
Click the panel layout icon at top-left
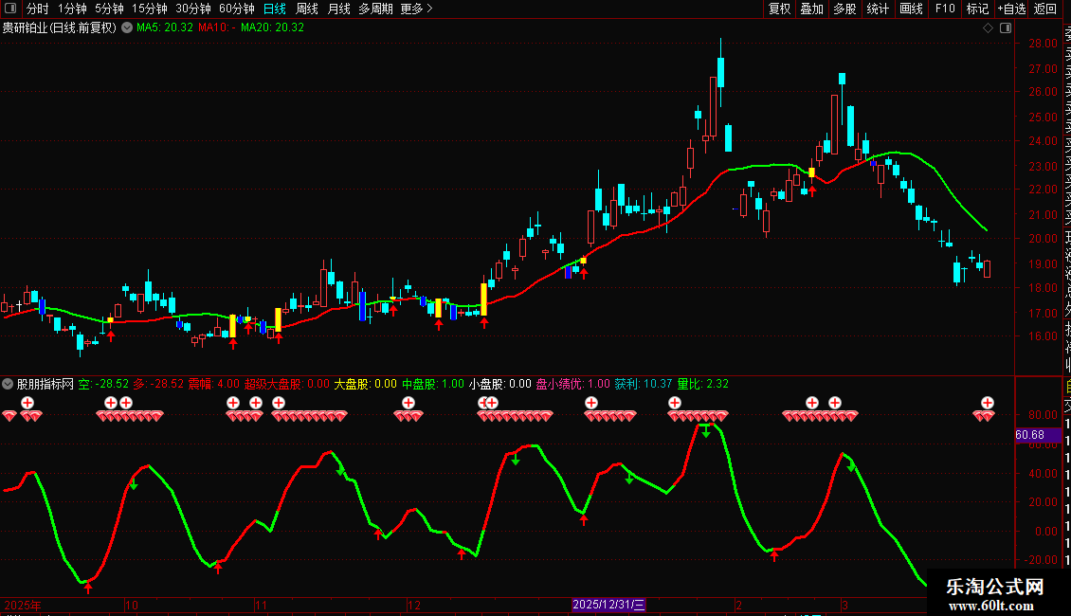tap(10, 9)
